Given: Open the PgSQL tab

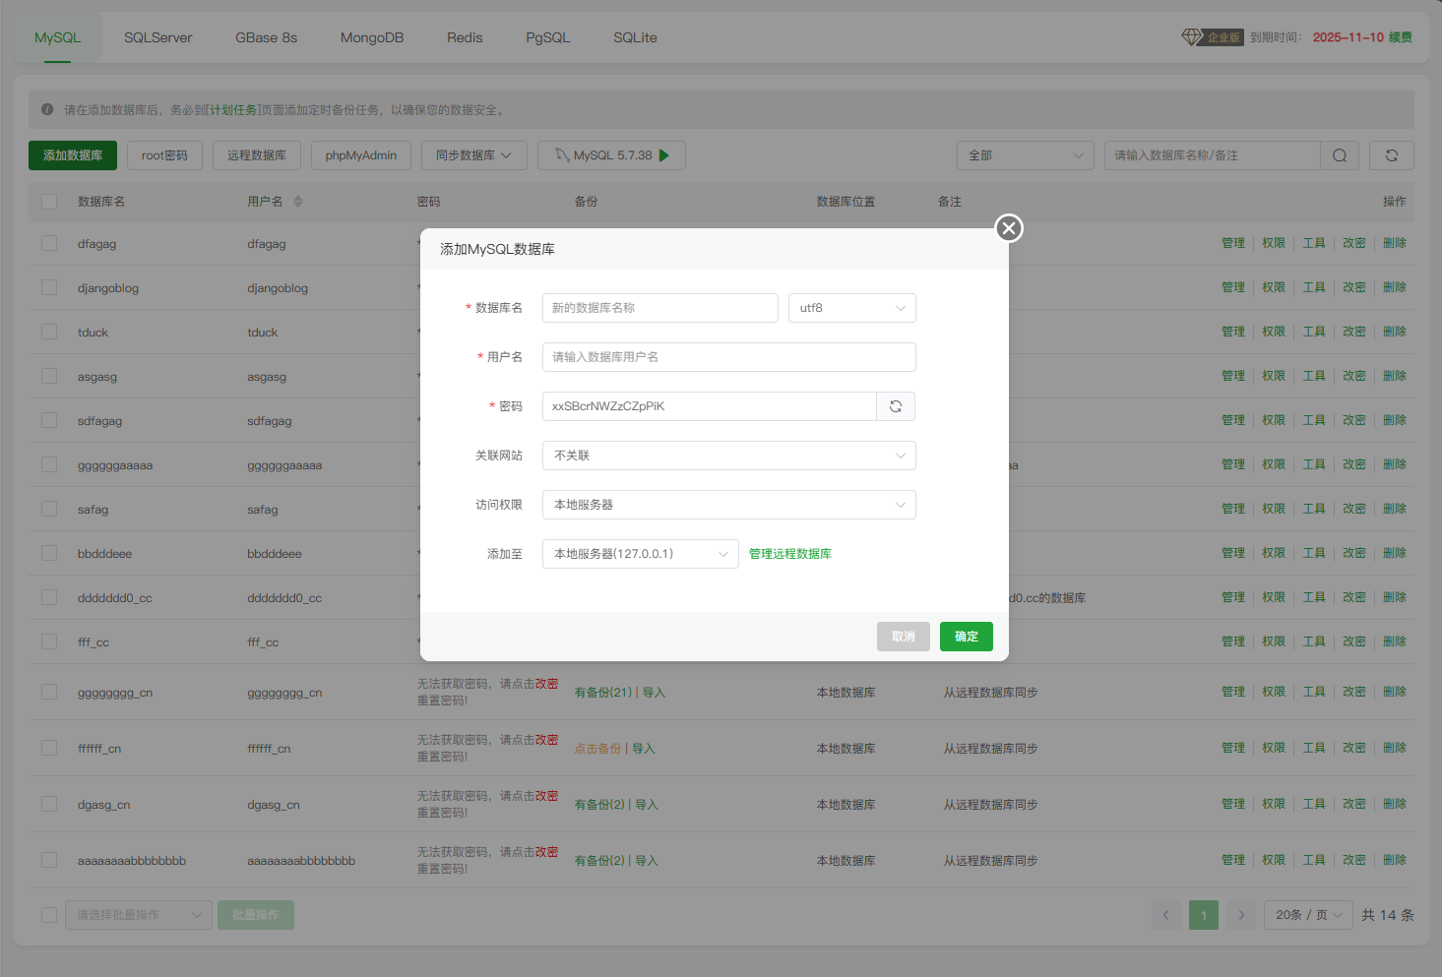Looking at the screenshot, I should point(547,37).
